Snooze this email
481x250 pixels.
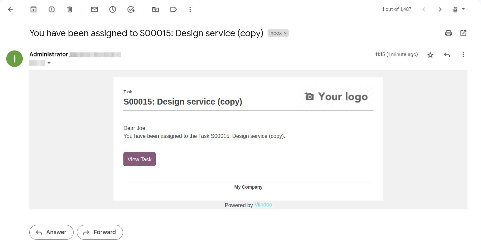[112, 9]
